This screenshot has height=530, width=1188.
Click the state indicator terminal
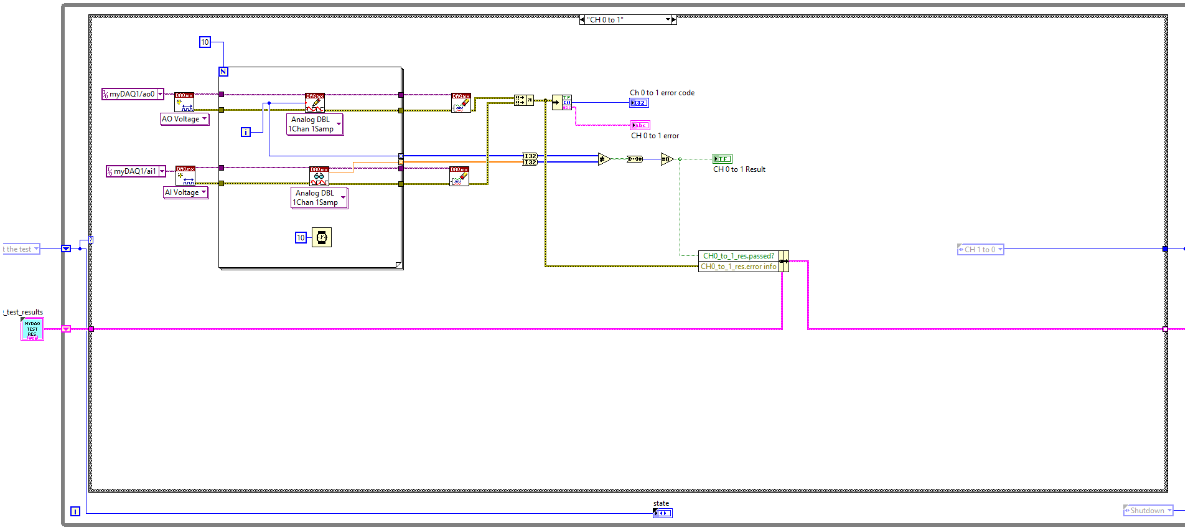coord(663,513)
